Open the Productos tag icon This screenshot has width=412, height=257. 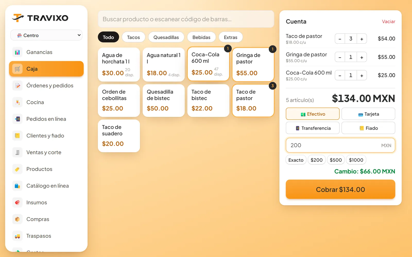[17, 169]
